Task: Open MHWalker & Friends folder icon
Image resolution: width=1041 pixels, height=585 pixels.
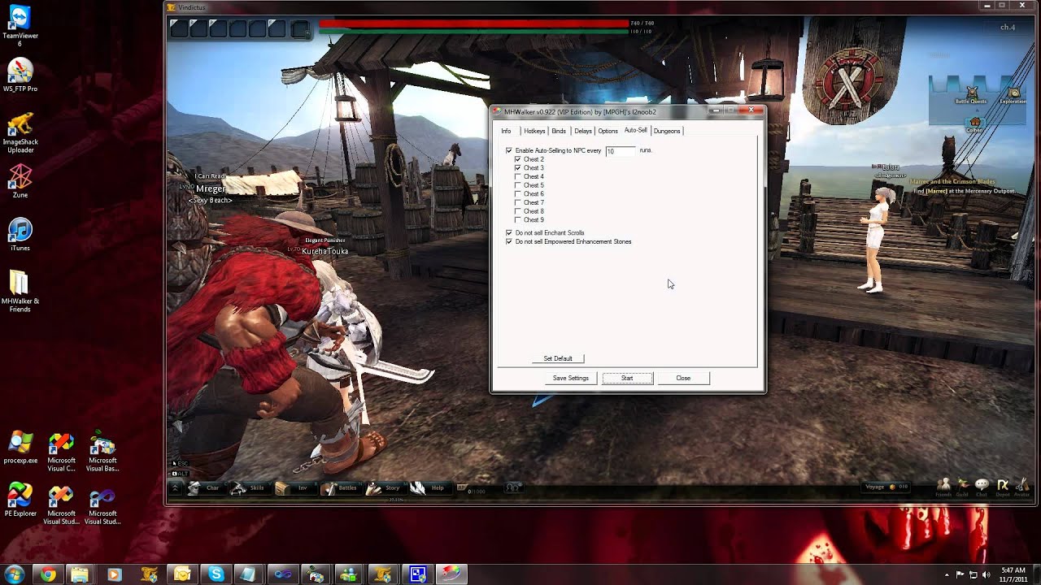Action: (20, 292)
